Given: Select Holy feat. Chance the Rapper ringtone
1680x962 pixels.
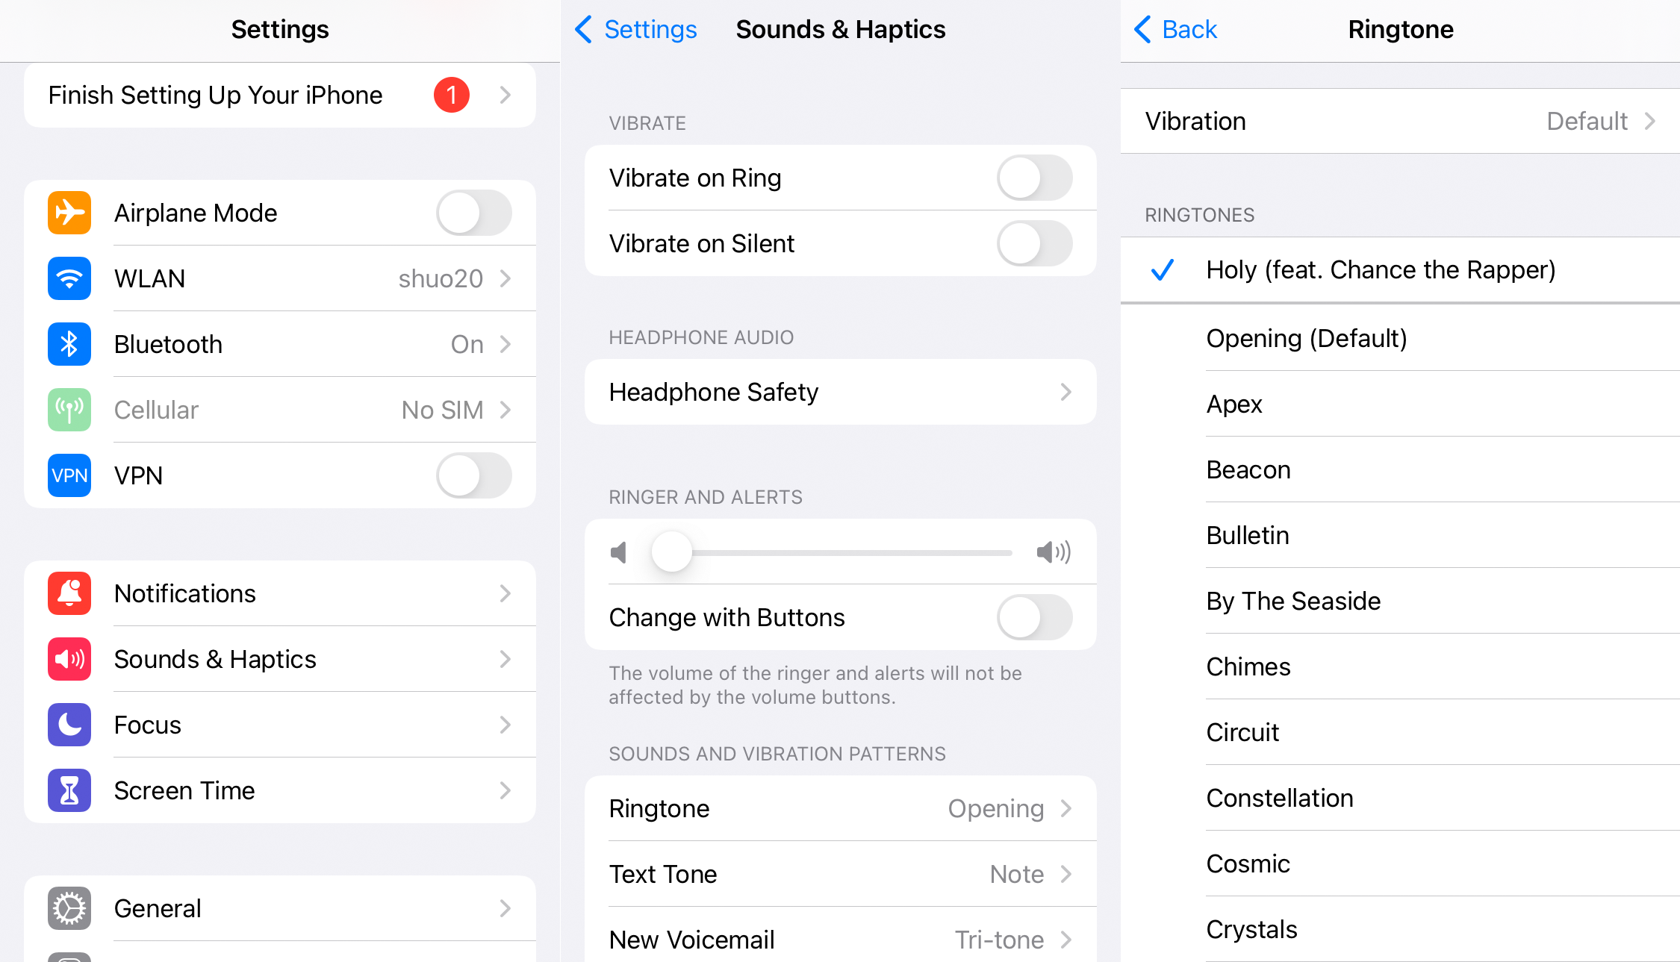Looking at the screenshot, I should point(1381,270).
